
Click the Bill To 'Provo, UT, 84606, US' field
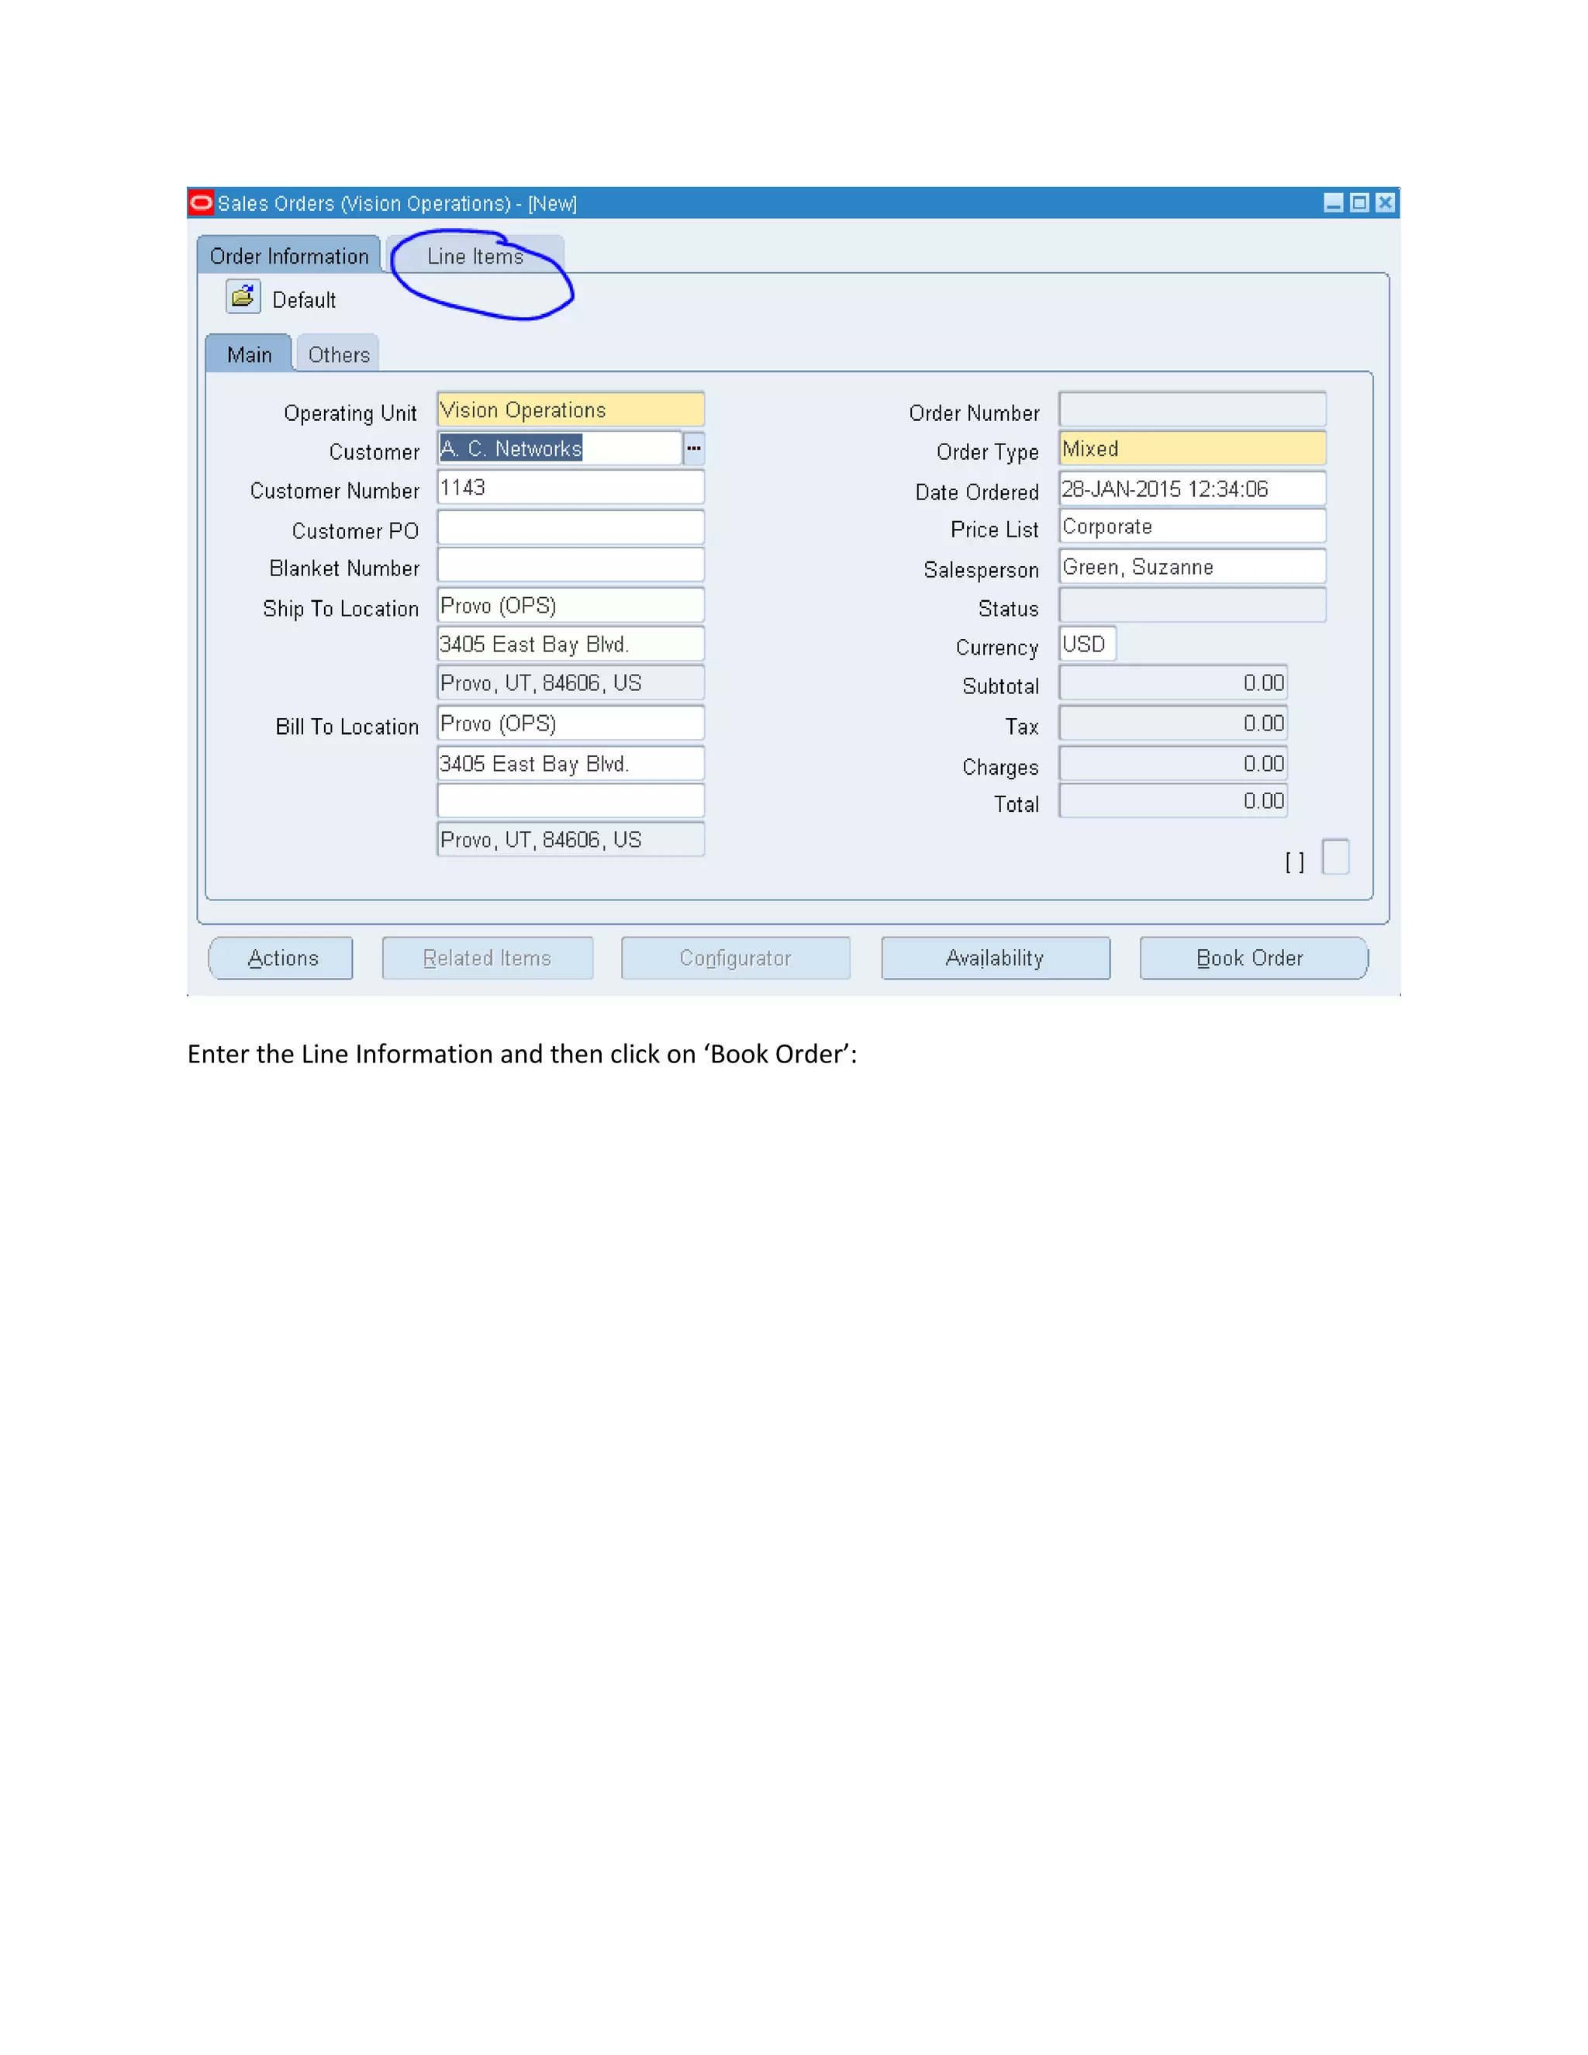571,839
